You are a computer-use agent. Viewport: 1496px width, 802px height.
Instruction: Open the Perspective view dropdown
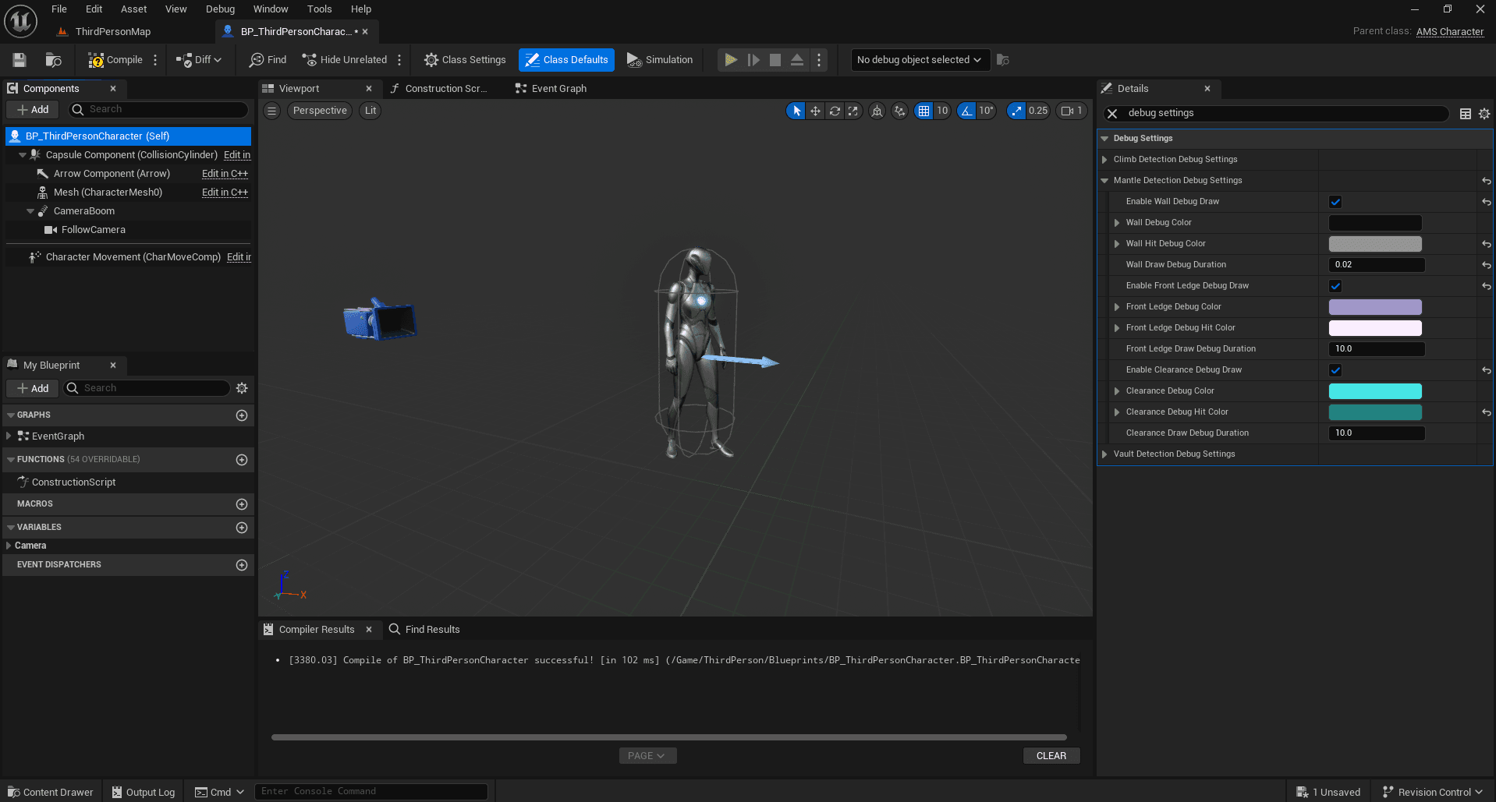pos(320,111)
